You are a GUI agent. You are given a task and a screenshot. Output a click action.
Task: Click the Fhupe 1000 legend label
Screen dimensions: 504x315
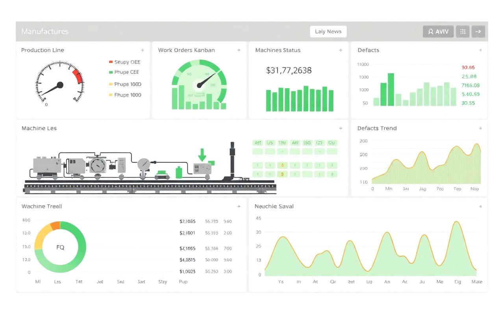(x=128, y=95)
